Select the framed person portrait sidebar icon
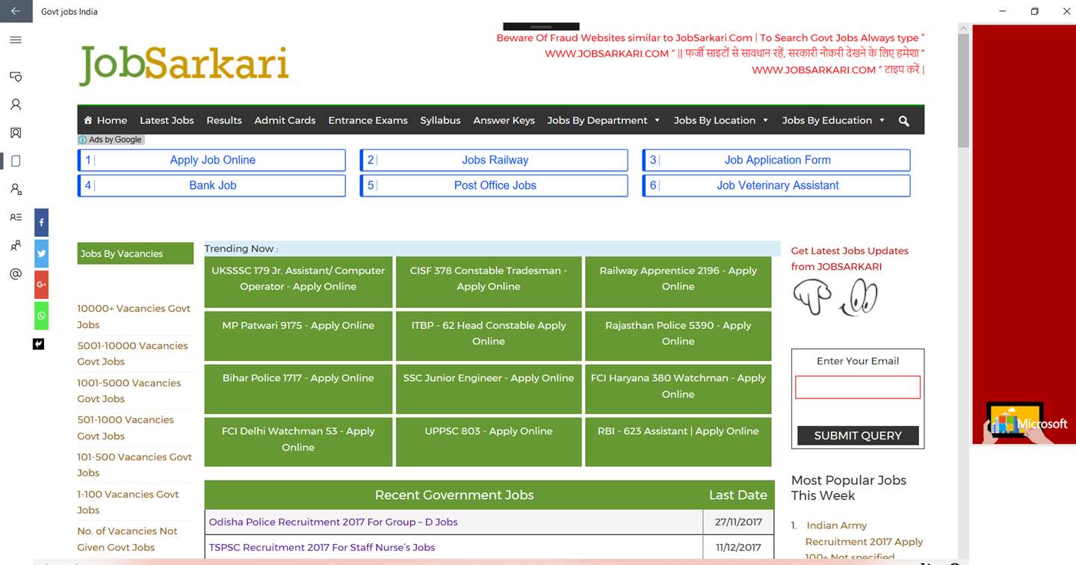 pyautogui.click(x=16, y=133)
